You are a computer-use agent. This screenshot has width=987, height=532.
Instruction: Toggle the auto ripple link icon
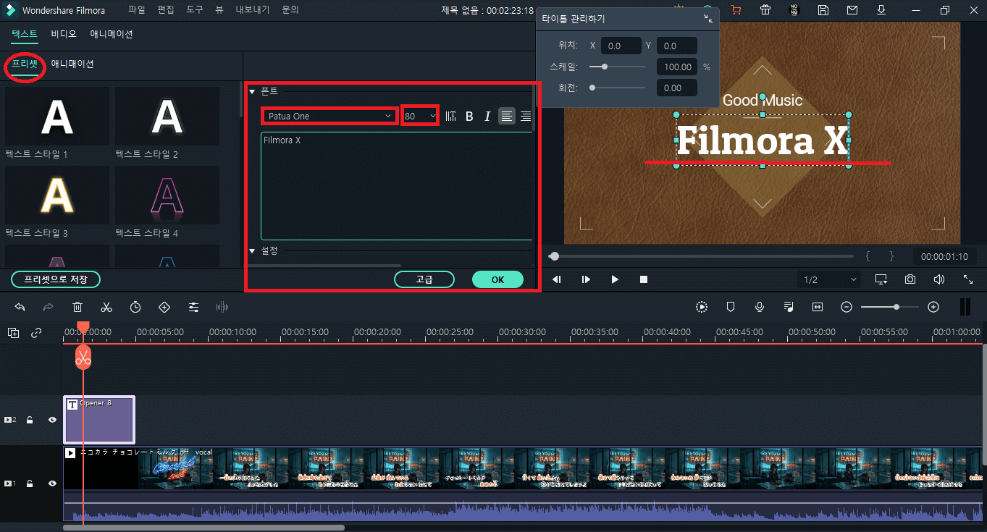(x=36, y=333)
